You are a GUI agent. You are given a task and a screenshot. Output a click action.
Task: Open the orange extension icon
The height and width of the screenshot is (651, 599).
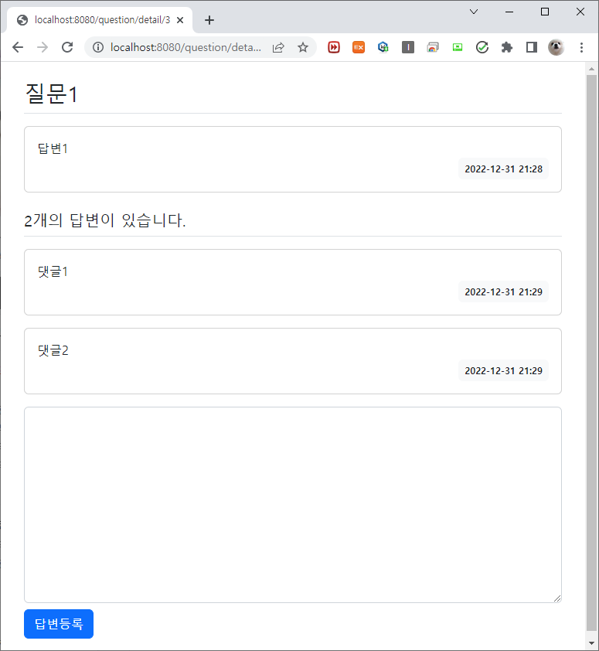359,47
